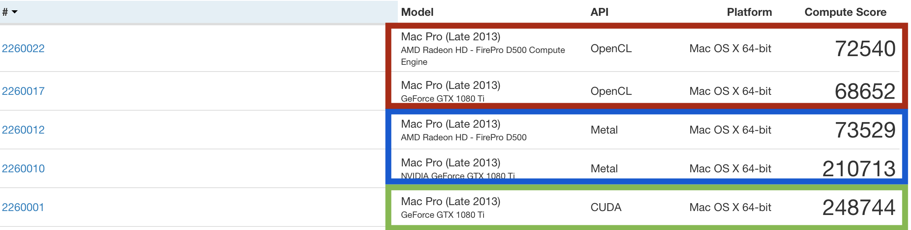The height and width of the screenshot is (230, 911).
Task: Click the AMD Radeon HD - FirePro D500 Metal entry
Action: coord(464,138)
